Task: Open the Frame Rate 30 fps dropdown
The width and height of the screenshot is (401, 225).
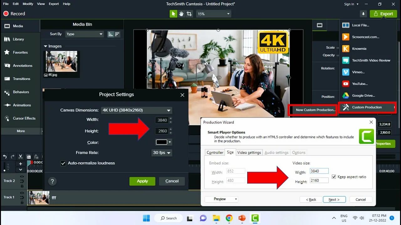Action: click(x=162, y=153)
